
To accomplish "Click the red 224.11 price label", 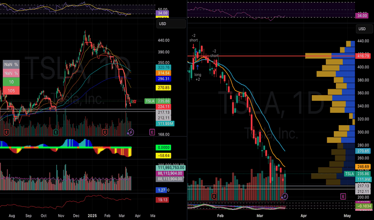I will (x=163, y=107).
